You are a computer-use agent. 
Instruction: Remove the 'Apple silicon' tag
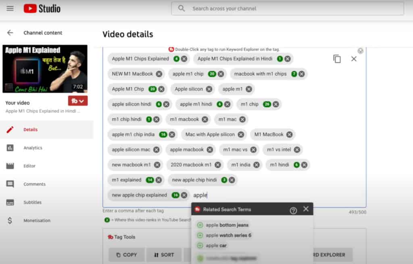click(x=209, y=89)
